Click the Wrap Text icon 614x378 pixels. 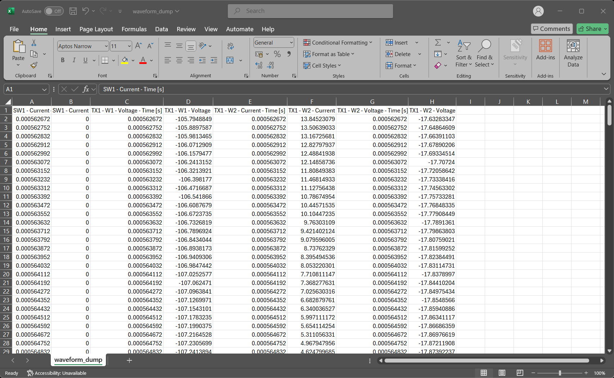point(230,46)
